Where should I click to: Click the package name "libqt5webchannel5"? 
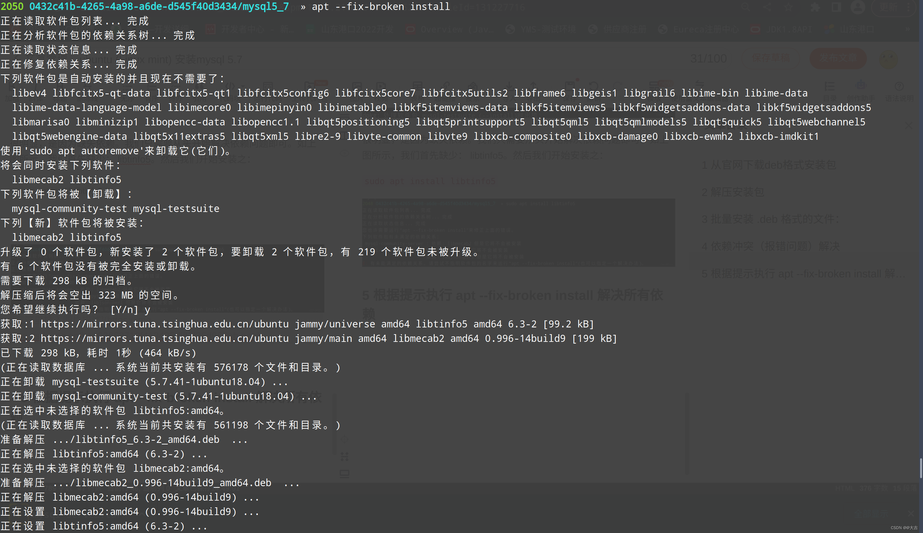(817, 122)
